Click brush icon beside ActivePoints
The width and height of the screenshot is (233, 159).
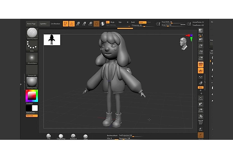(189, 24)
